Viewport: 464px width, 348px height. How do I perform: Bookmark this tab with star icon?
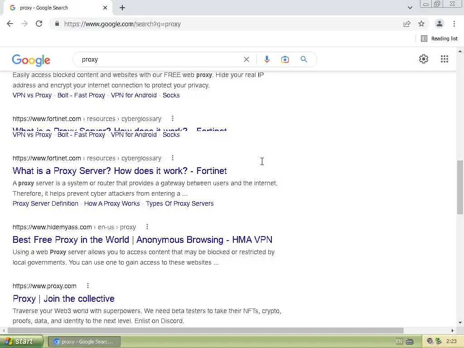click(x=421, y=24)
